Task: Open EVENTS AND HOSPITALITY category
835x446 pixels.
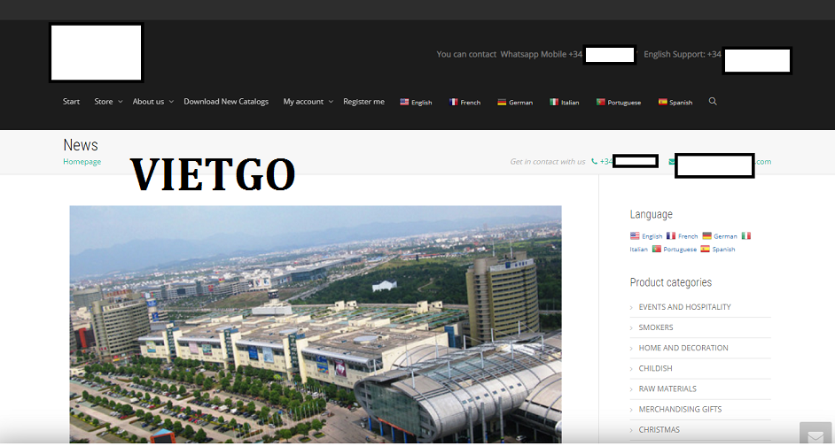Action: click(x=684, y=307)
